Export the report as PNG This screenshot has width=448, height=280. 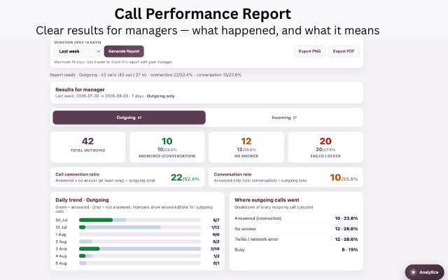pyautogui.click(x=309, y=51)
